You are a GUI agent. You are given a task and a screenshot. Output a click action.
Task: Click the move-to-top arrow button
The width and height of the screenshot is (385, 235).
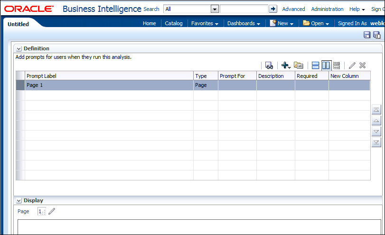[376, 110]
